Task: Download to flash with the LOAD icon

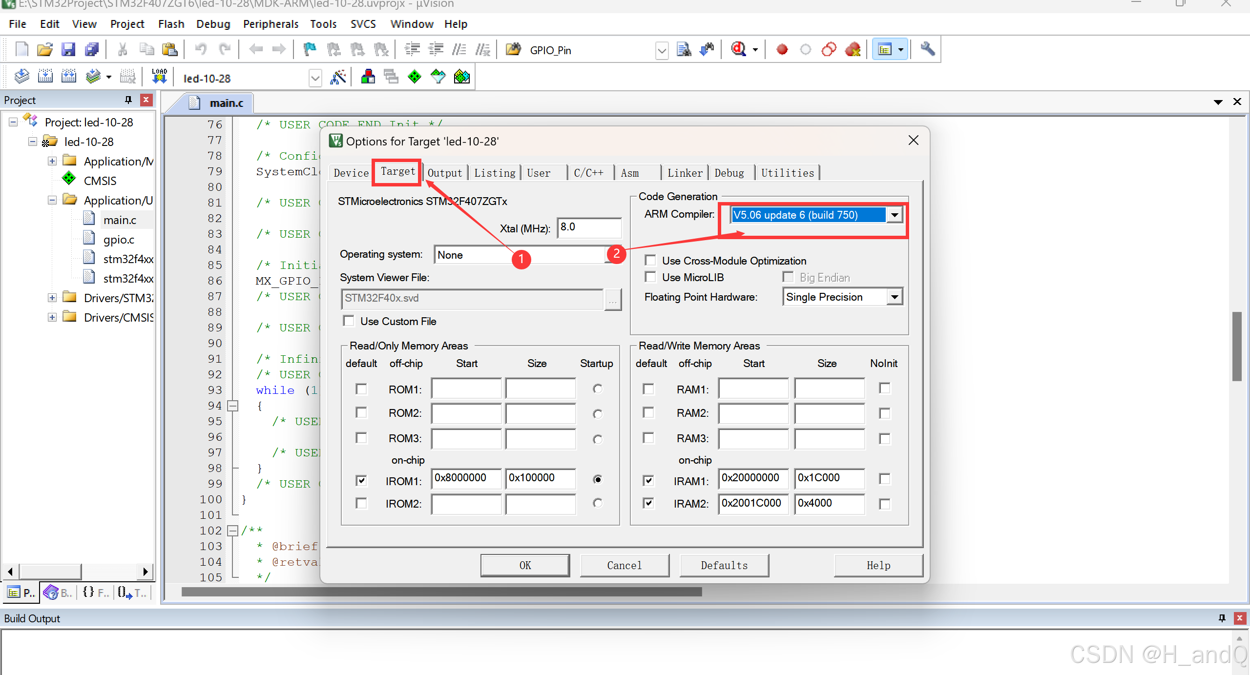Action: tap(159, 77)
